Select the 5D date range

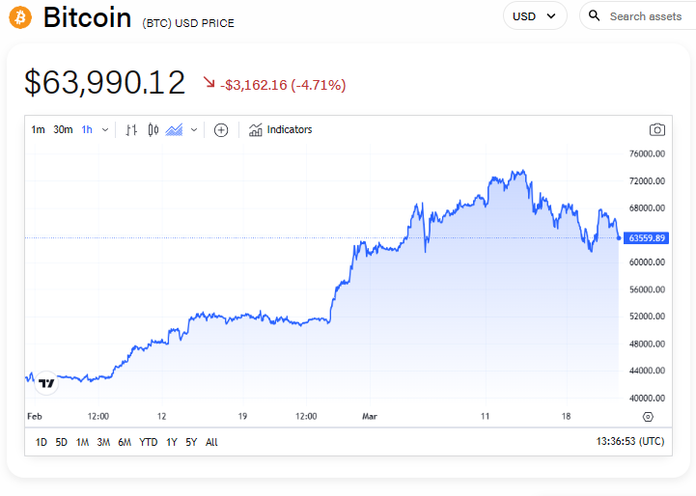[61, 442]
